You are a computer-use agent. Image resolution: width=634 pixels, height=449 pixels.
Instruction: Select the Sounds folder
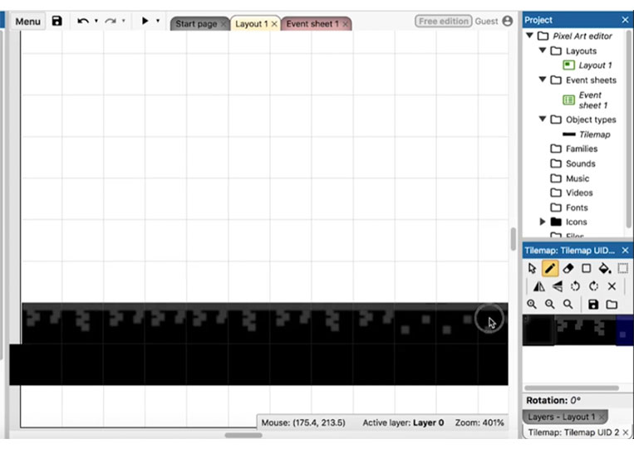pyautogui.click(x=580, y=163)
